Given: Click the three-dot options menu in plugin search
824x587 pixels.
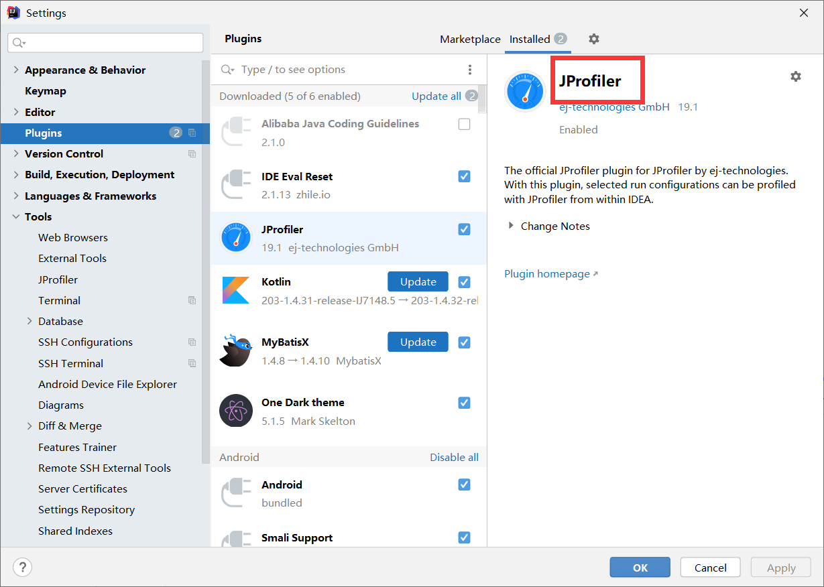Looking at the screenshot, I should (x=469, y=70).
